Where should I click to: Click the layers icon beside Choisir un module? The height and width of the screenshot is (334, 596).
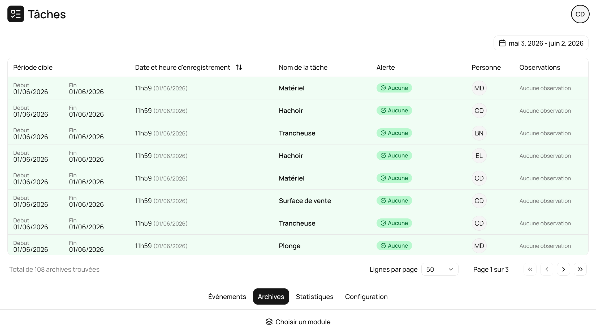(269, 322)
